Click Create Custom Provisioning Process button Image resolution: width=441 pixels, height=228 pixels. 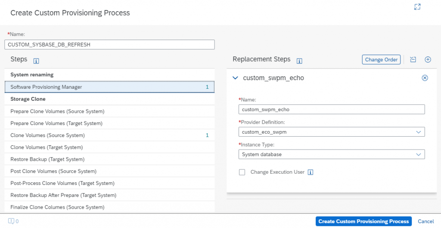coord(363,221)
